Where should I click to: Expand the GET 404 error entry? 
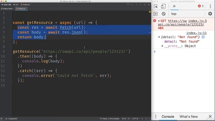tap(159, 21)
